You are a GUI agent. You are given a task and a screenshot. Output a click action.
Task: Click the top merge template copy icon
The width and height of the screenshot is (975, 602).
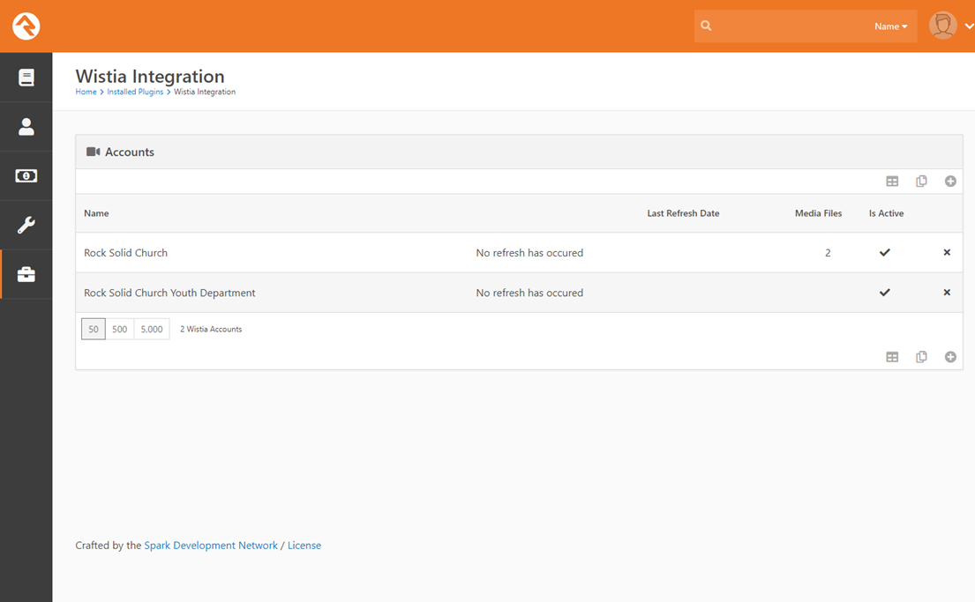(921, 182)
